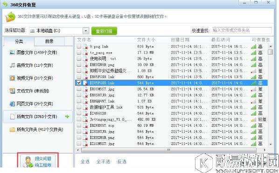This screenshot has width=279, height=173.
Task: Sort by the 最后访问 column header
Action: [221, 40]
